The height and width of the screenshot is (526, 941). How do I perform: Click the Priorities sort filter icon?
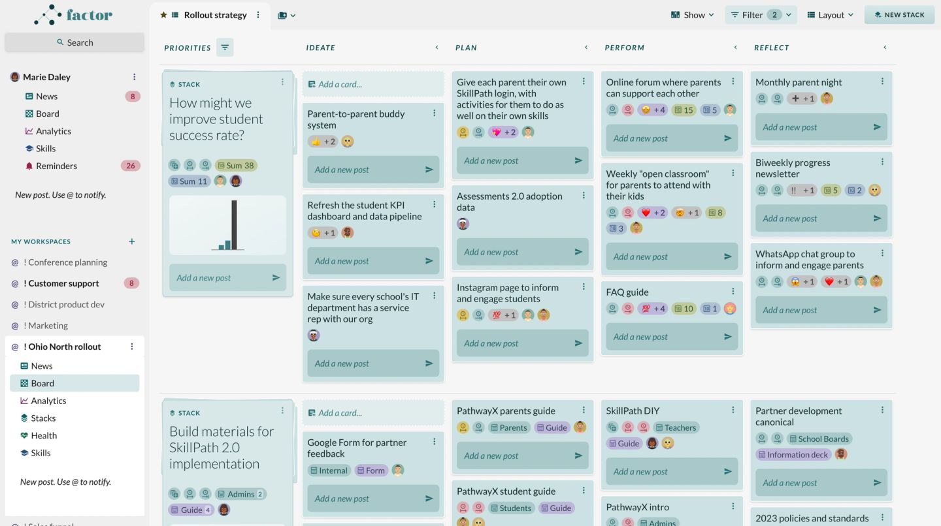tap(225, 48)
